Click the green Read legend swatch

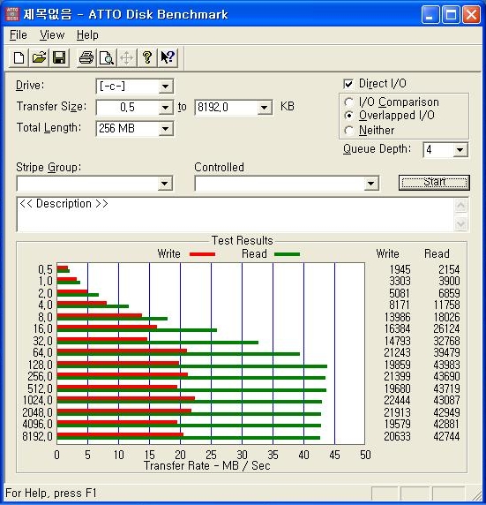287,254
